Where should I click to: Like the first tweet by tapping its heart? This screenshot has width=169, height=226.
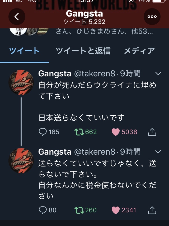pyautogui.click(x=116, y=132)
